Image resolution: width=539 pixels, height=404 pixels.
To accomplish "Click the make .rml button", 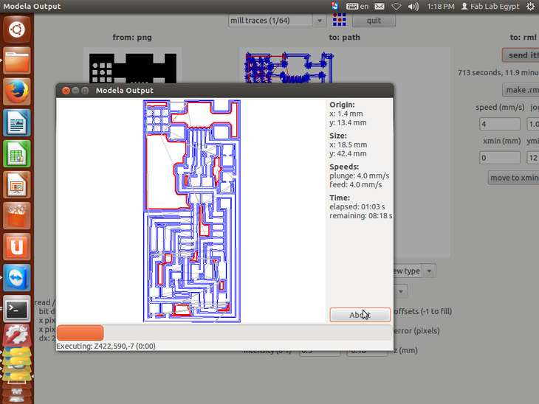I will pyautogui.click(x=521, y=90).
